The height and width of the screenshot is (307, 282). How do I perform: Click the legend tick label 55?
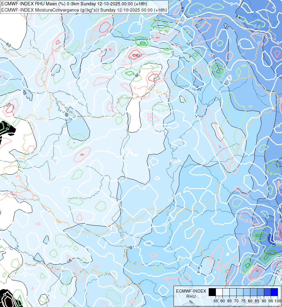tap(216, 301)
